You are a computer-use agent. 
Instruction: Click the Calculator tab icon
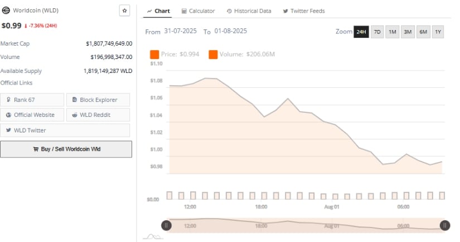click(x=184, y=11)
